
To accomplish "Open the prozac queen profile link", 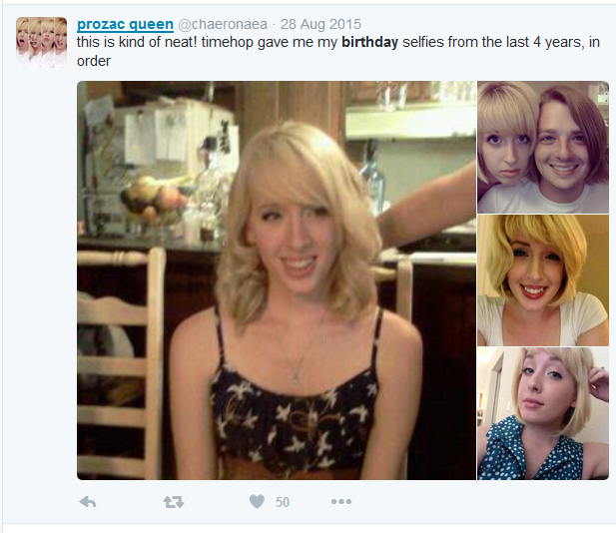I will [125, 24].
